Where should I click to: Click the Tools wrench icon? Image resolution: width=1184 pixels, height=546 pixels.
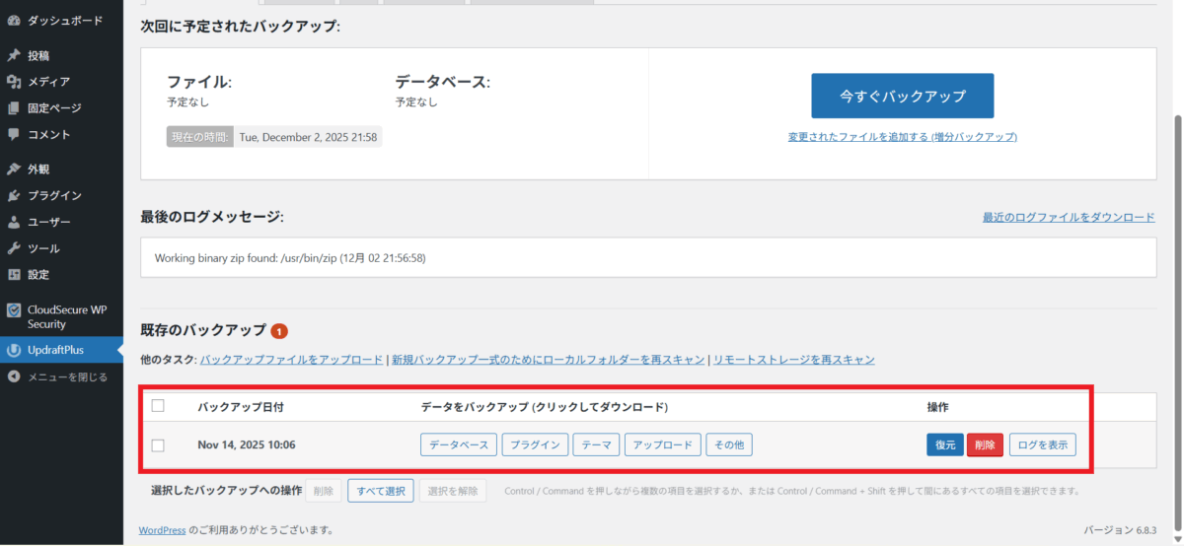click(x=14, y=248)
